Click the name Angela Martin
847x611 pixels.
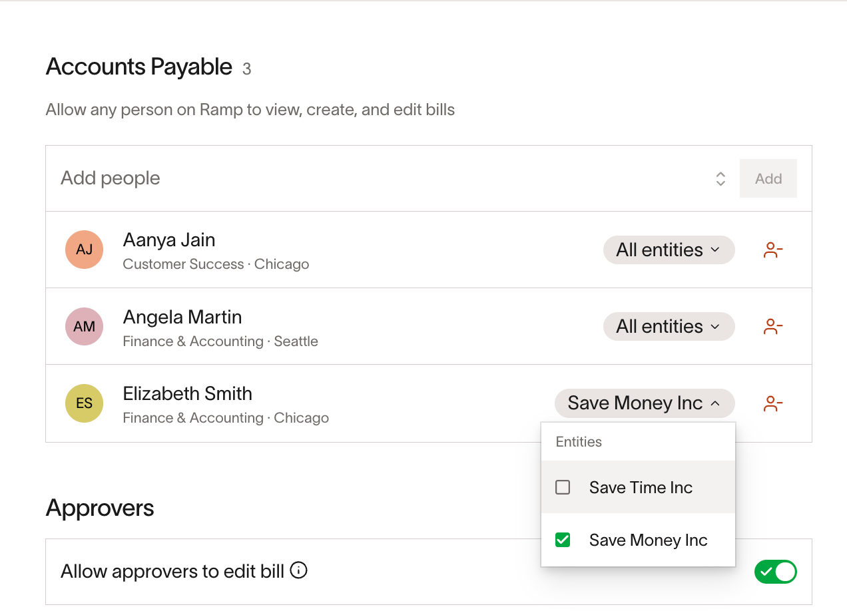click(182, 317)
